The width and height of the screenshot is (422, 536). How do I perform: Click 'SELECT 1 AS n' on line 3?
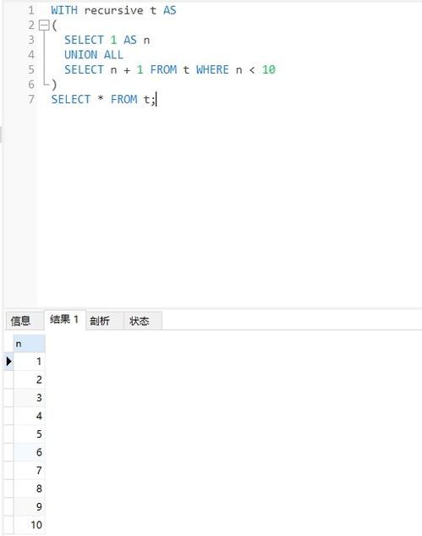coord(107,40)
